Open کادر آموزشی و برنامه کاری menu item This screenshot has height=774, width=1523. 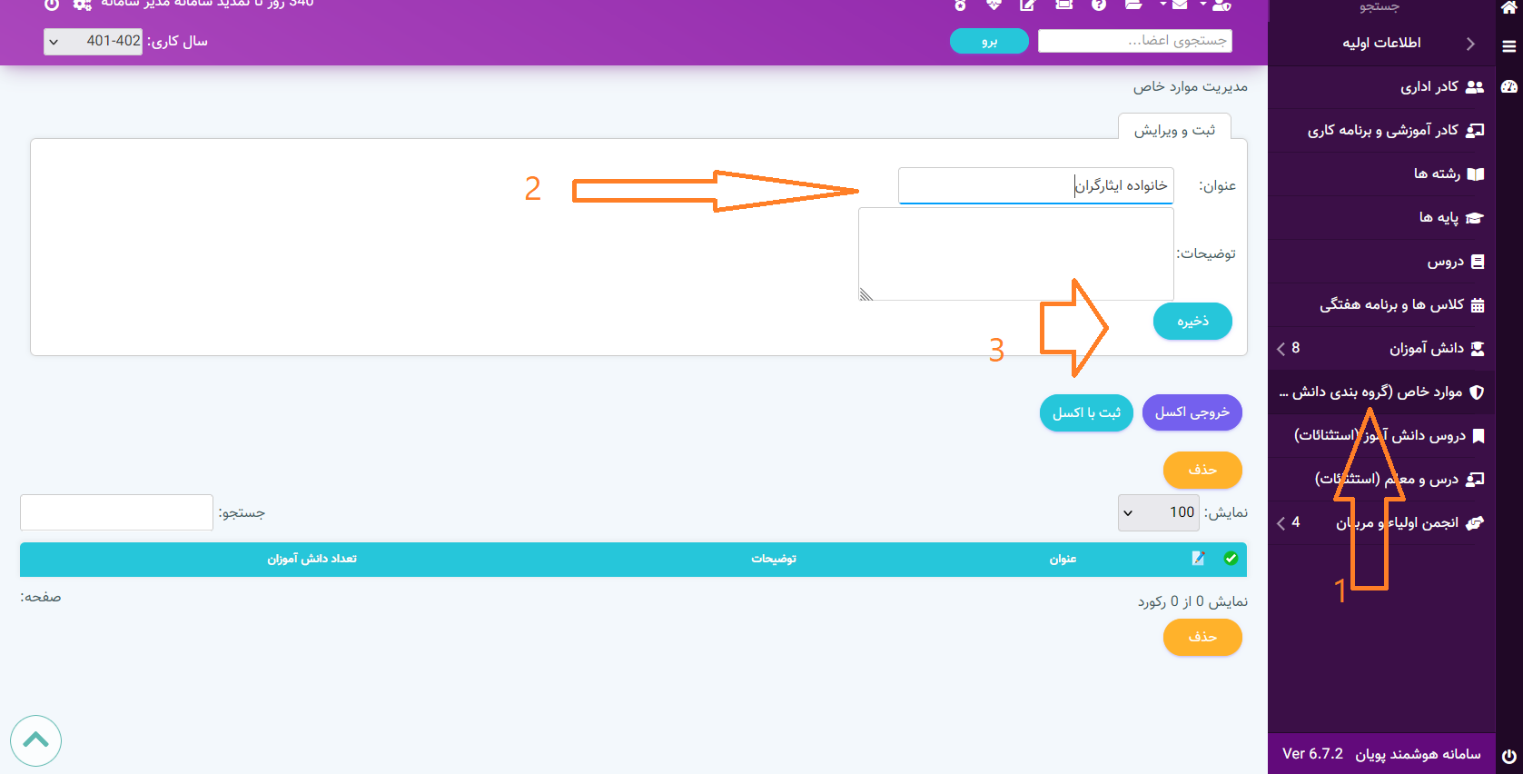click(1381, 131)
